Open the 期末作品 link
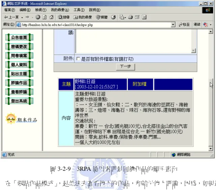Image resolution: width=216 pixels, height=190 pixels. pos(27,120)
